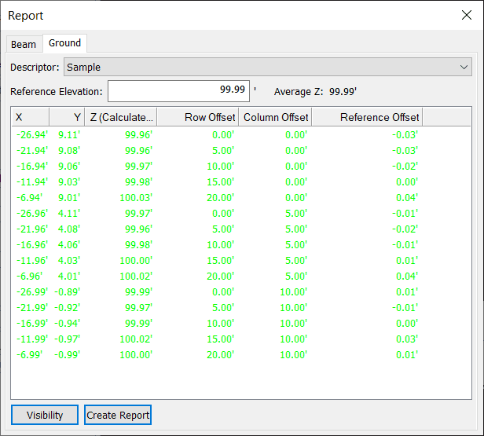Click the Y value 9.01'
This screenshot has width=484, height=436.
(69, 197)
